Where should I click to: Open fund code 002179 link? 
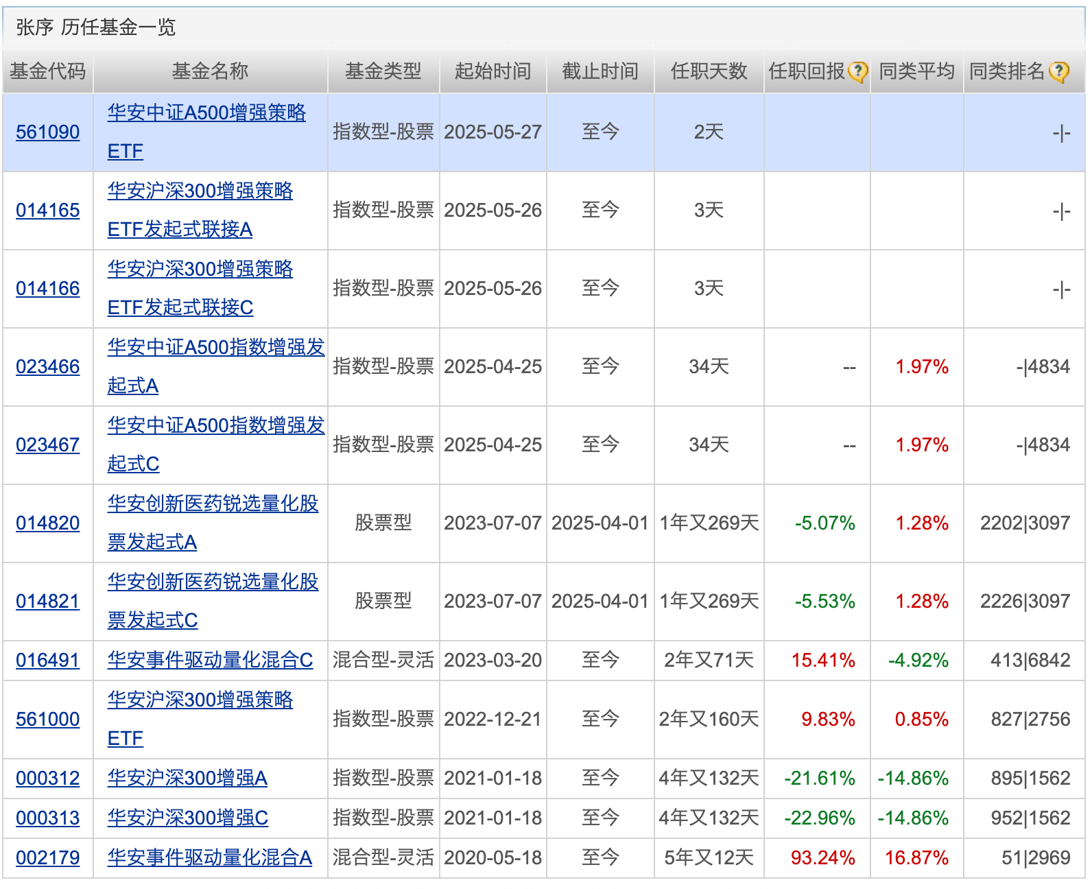48,858
